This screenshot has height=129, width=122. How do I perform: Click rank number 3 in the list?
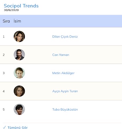click(x=4, y=73)
